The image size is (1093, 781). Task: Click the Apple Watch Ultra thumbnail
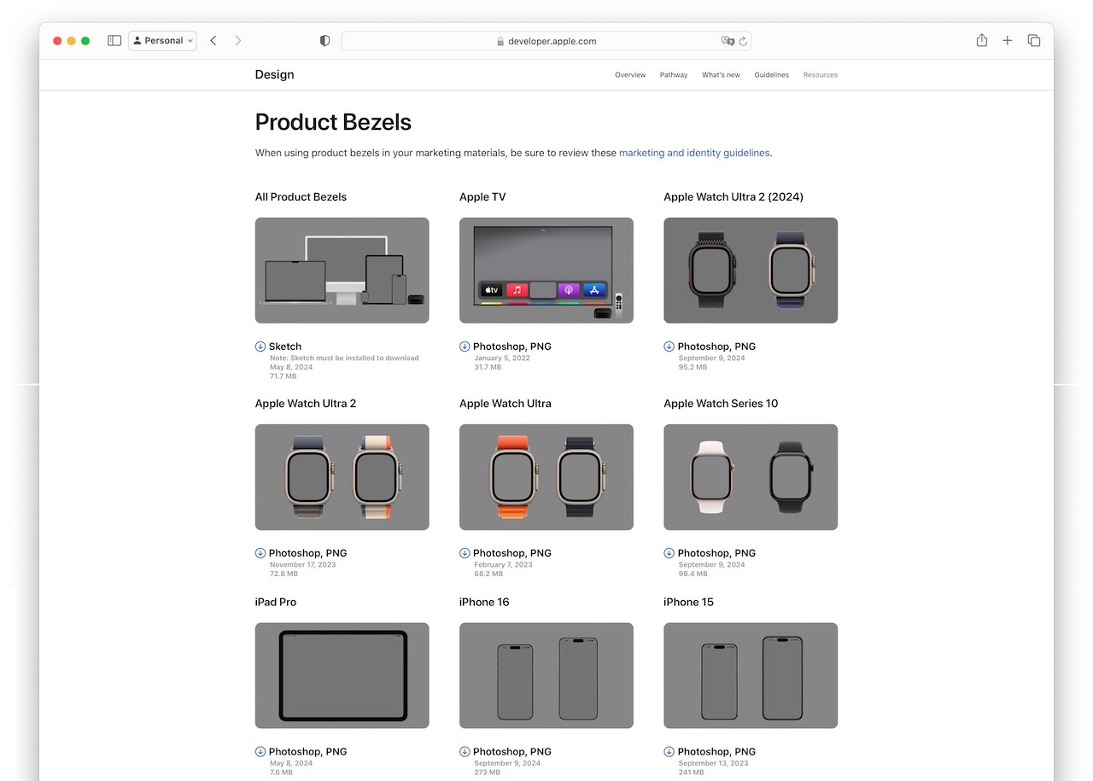click(x=546, y=477)
